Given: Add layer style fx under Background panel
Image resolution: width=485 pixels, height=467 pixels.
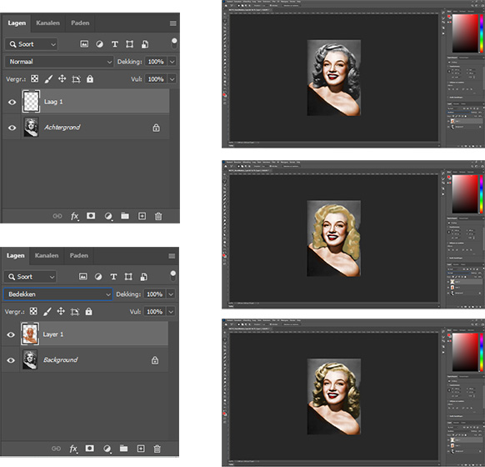Looking at the screenshot, I should [x=73, y=449].
